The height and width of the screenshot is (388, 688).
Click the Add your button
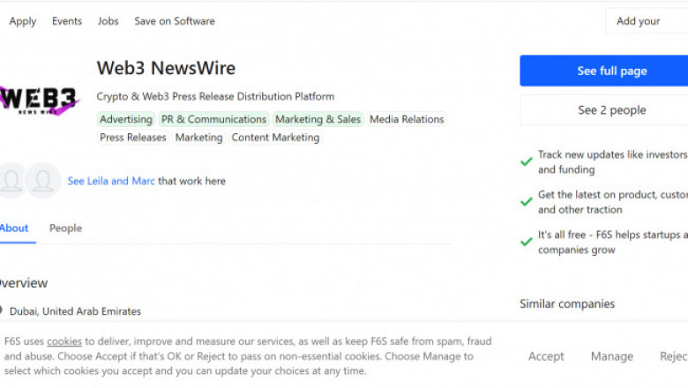(647, 21)
